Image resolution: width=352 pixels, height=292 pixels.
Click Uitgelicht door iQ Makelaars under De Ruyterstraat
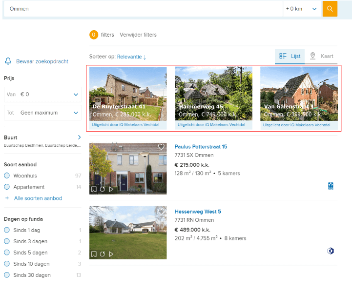click(126, 125)
